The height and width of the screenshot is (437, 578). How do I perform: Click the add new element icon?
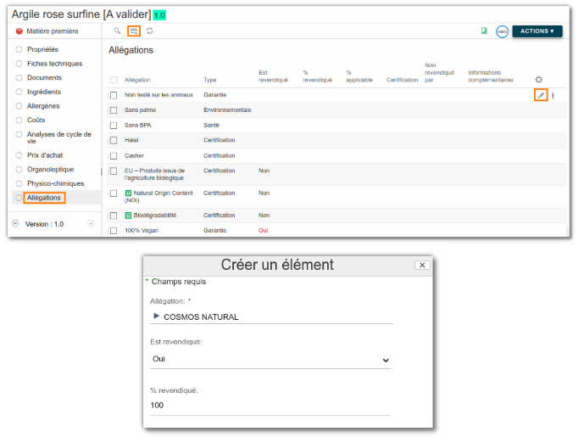134,31
